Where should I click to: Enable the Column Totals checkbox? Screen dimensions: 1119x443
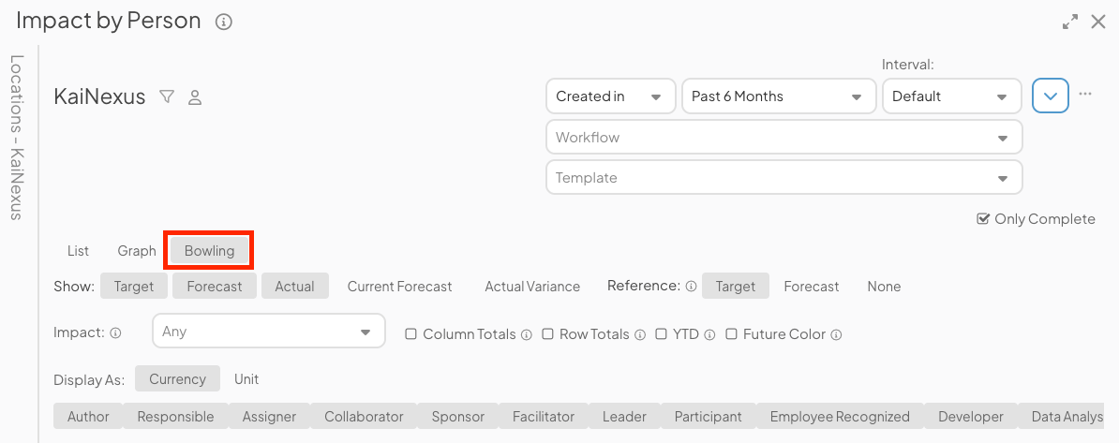(x=410, y=333)
